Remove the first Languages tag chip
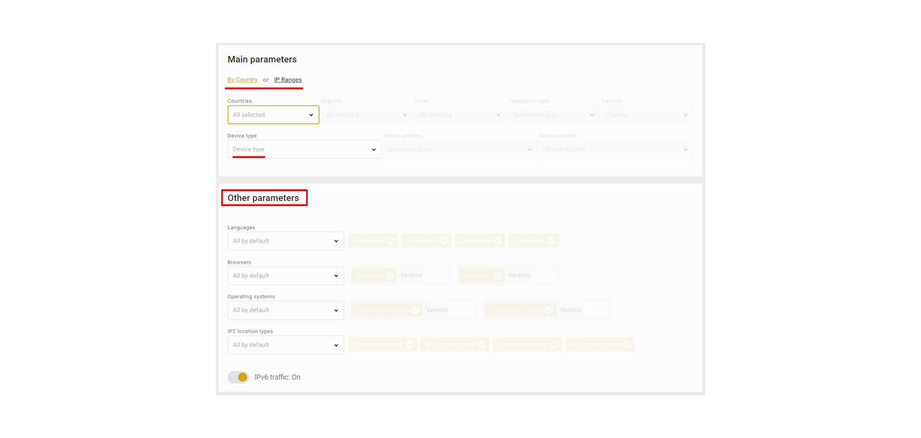 click(390, 240)
